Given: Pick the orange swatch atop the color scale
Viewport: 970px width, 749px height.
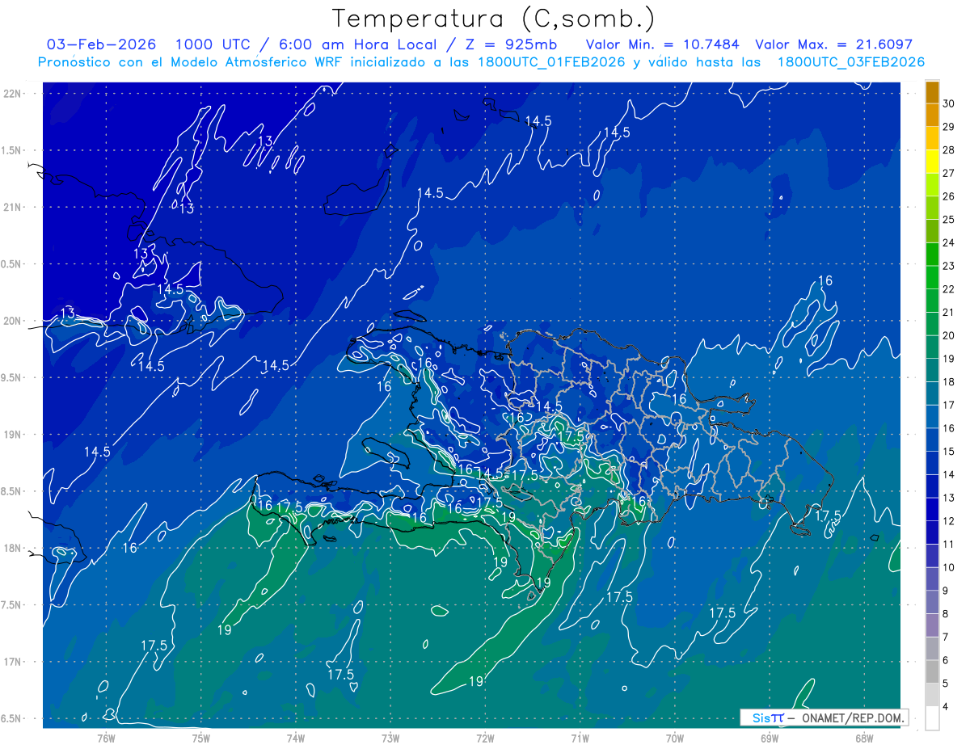Looking at the screenshot, I should coord(932,92).
